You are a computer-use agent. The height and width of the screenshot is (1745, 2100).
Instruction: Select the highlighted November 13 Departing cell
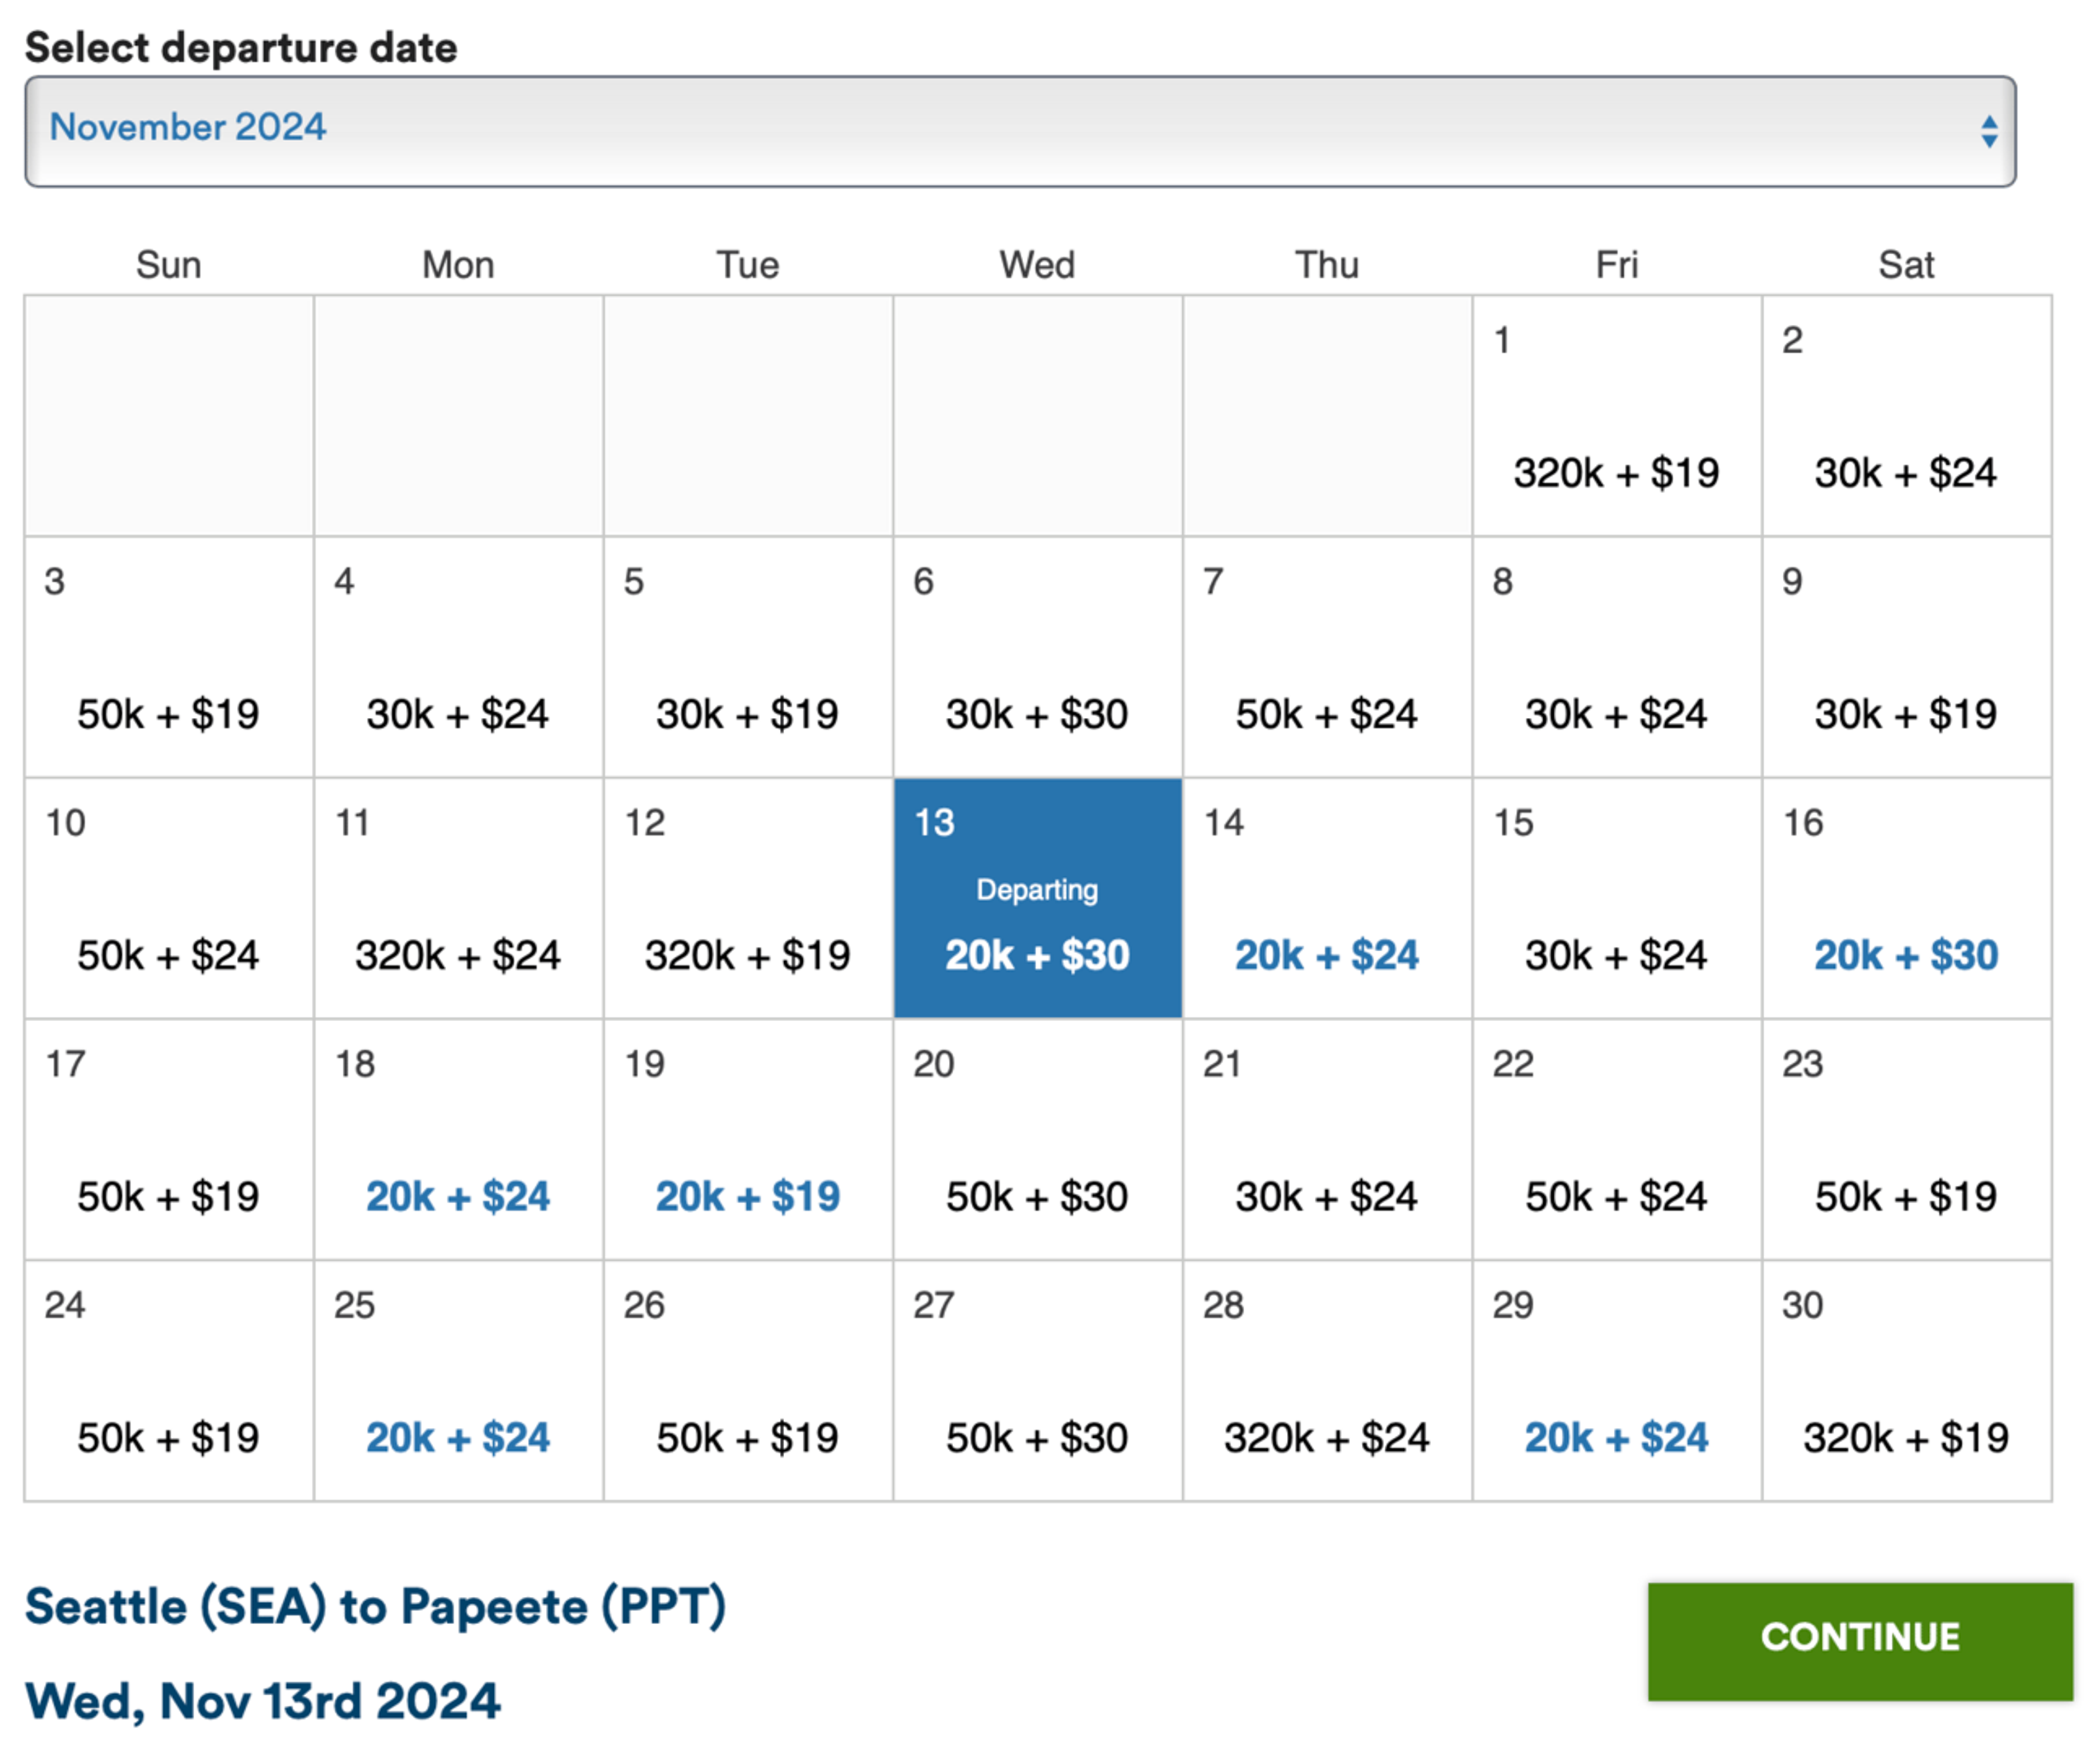[x=1037, y=898]
